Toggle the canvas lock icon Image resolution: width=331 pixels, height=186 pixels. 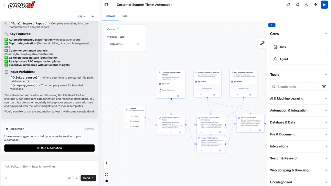pyautogui.click(x=107, y=181)
